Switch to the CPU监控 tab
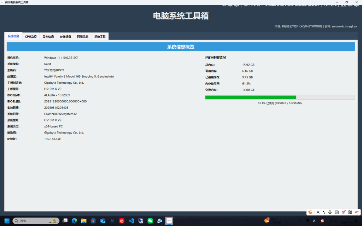 tap(31, 36)
